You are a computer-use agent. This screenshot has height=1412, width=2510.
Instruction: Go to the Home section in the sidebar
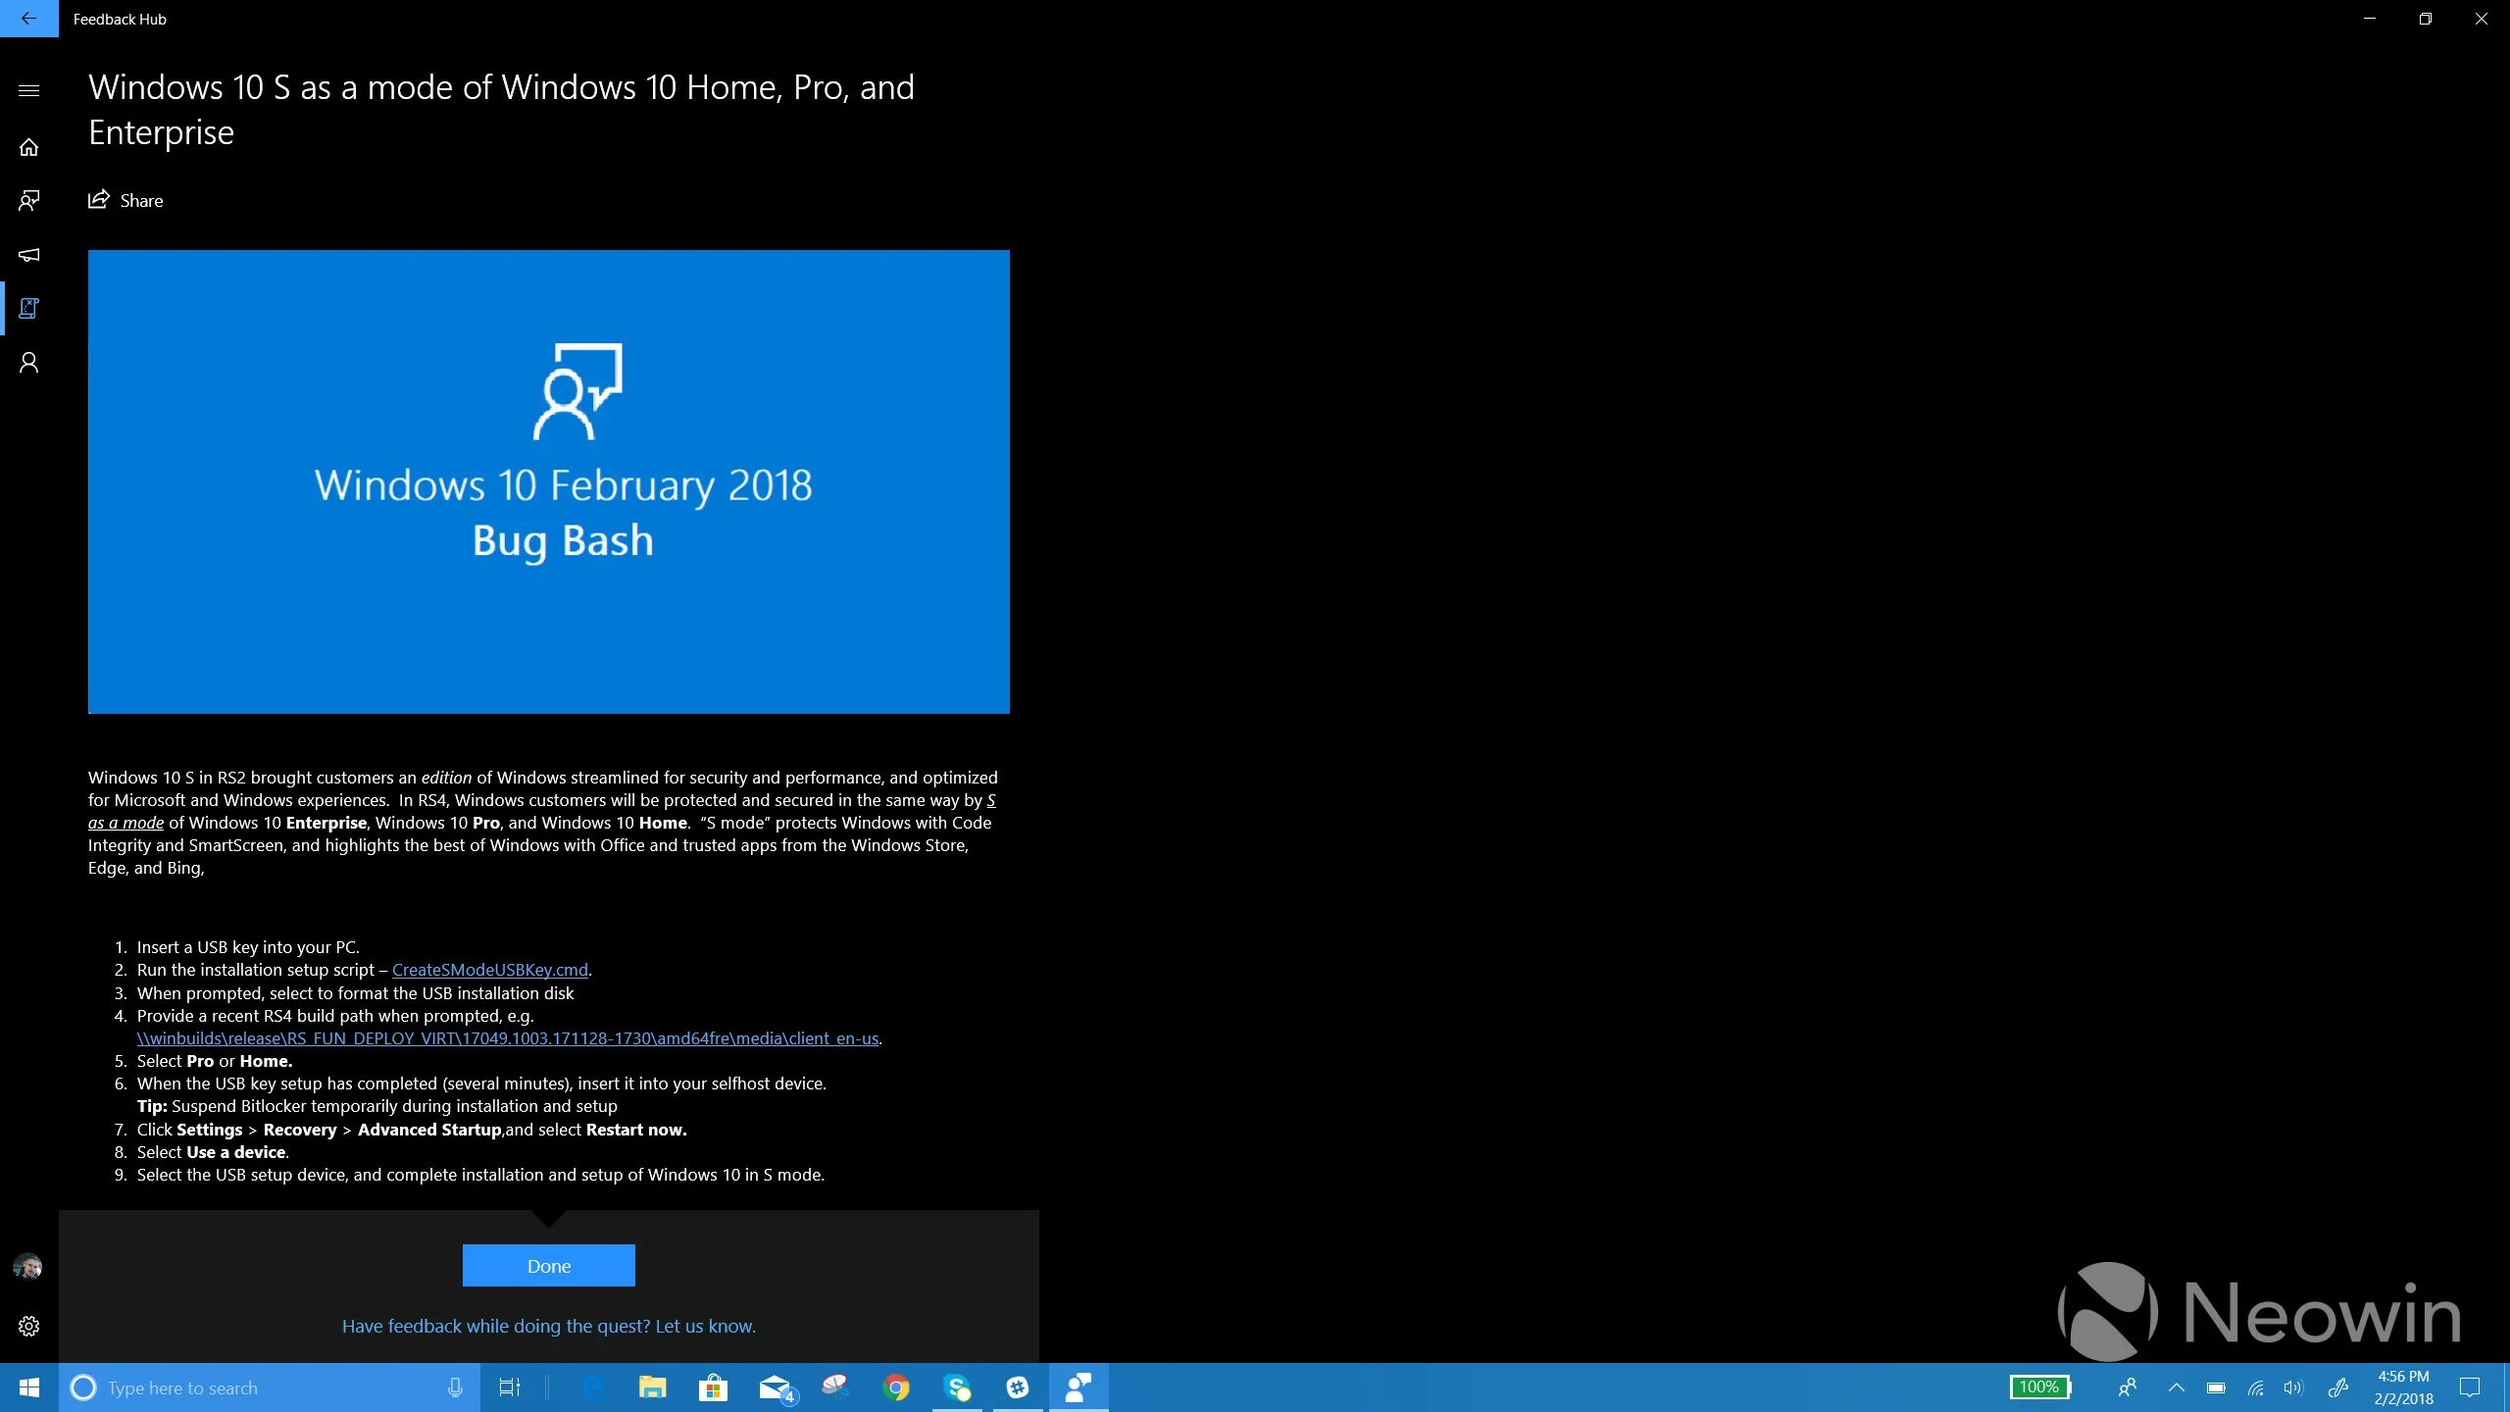tap(28, 145)
